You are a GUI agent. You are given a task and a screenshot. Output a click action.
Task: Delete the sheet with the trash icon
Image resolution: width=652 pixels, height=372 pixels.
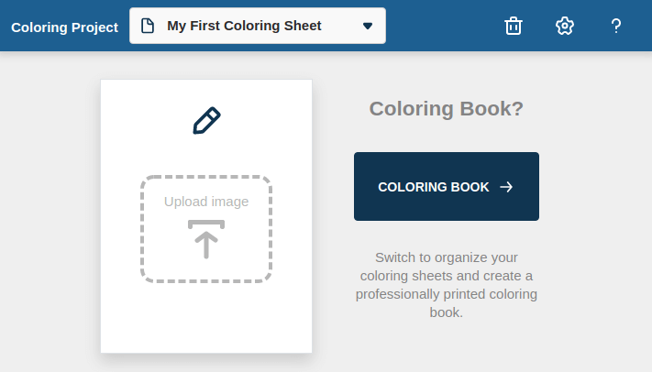pos(514,27)
